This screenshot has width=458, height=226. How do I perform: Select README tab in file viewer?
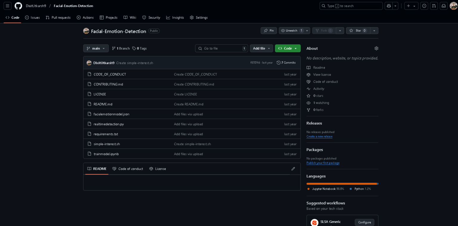(97, 169)
